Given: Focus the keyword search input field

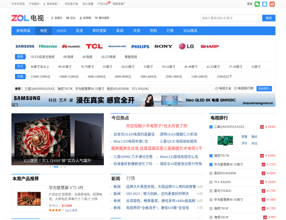Looking at the screenshot, I should coord(231,18).
